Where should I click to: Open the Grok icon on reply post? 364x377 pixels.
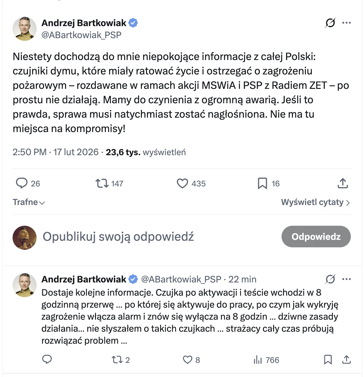click(330, 279)
